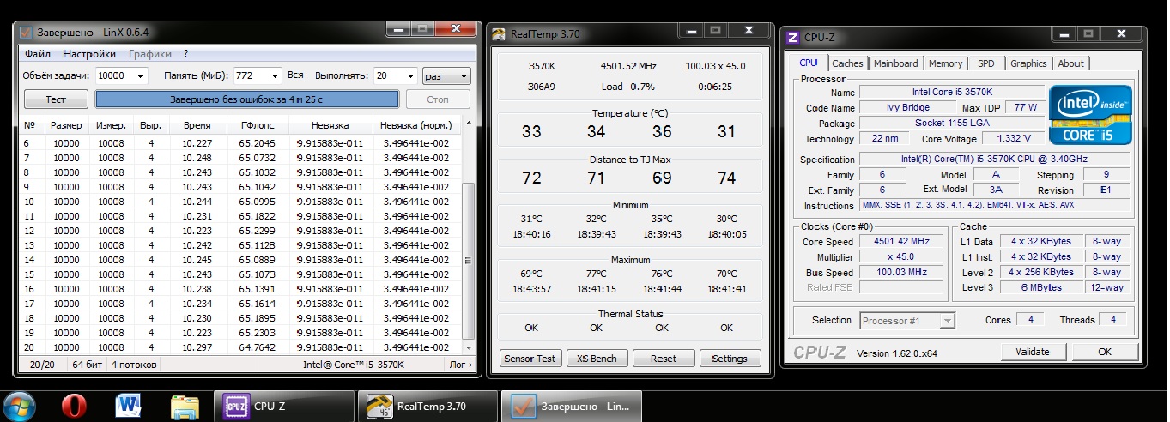Open Windows Explorer folder icon
The image size is (1170, 422).
(185, 405)
